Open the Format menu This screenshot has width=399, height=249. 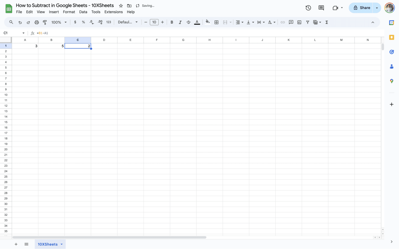point(69,12)
